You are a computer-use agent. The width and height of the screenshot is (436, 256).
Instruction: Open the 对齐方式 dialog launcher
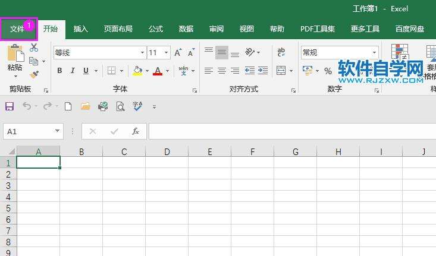(x=293, y=90)
